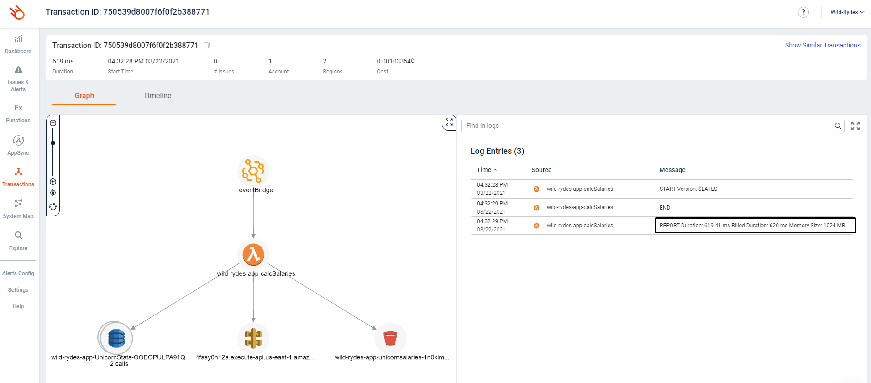The height and width of the screenshot is (383, 871).
Task: Open the START Version: $LATEST log entry
Action: [690, 189]
